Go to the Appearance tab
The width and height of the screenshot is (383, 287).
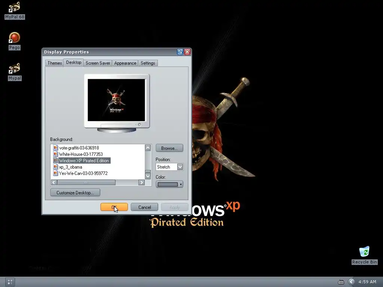[x=125, y=63]
